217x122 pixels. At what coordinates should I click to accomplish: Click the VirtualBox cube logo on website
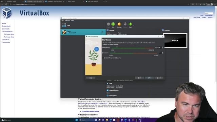[x=7, y=13]
